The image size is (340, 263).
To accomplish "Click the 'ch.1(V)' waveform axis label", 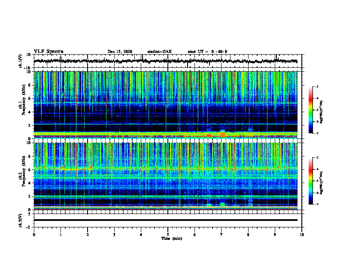I will tap(21, 61).
